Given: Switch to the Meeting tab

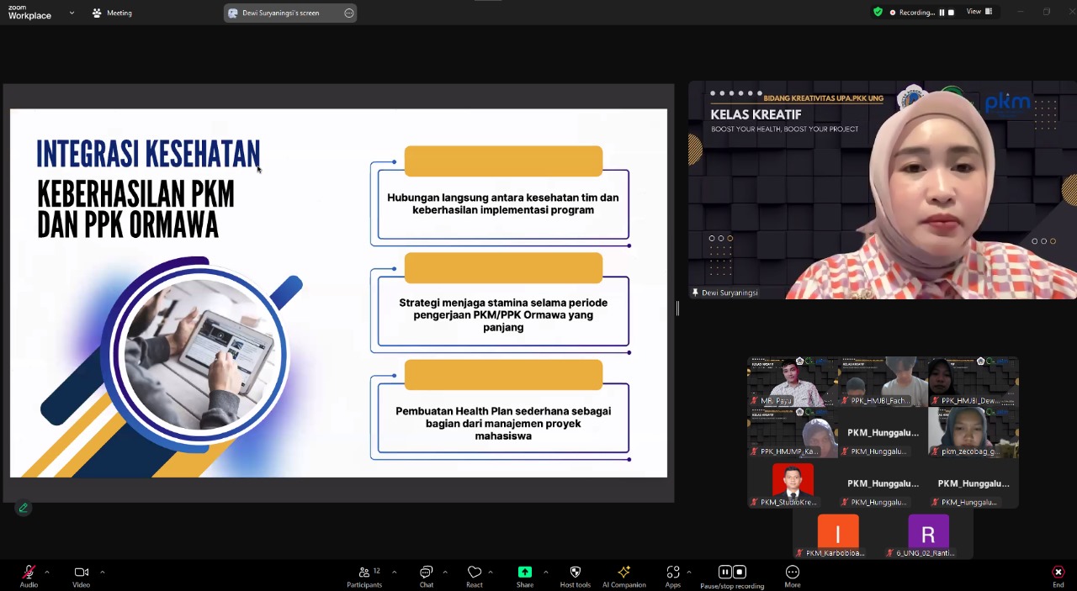Looking at the screenshot, I should click(x=113, y=13).
